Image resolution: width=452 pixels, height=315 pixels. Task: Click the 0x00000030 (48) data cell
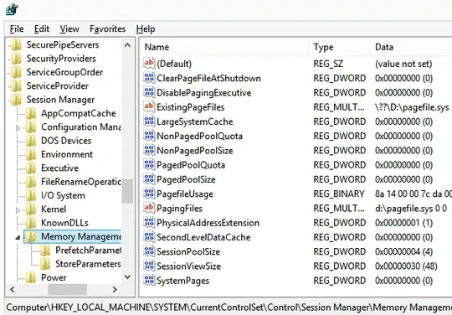pos(406,266)
